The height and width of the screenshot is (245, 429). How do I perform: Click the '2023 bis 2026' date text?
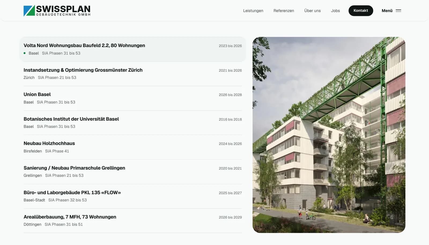click(230, 46)
